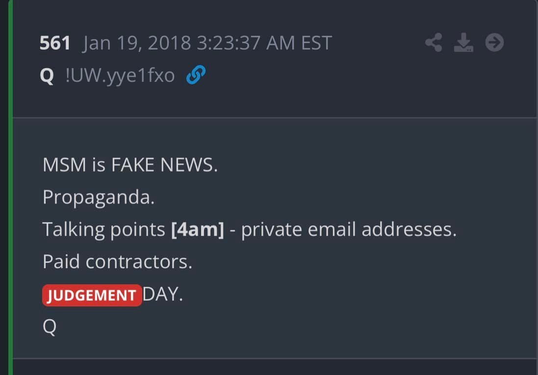Click the empty header space right of the tripcode link icon
Screen dimensions: 538x375
coord(319,76)
